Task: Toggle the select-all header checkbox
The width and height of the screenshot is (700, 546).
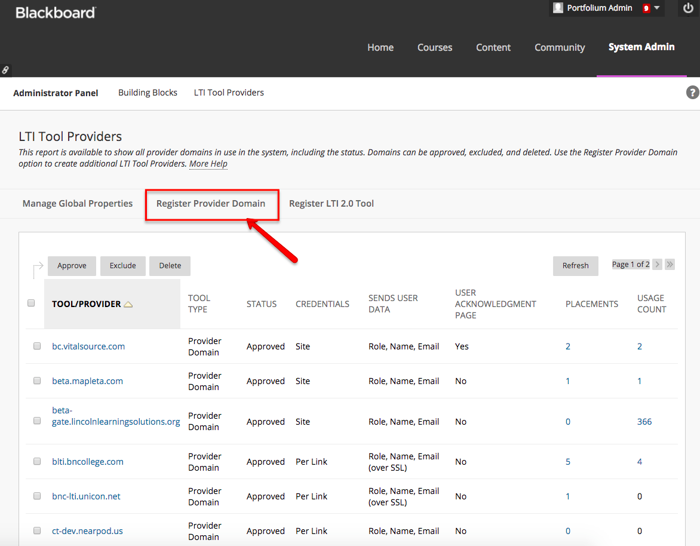Action: [x=32, y=303]
